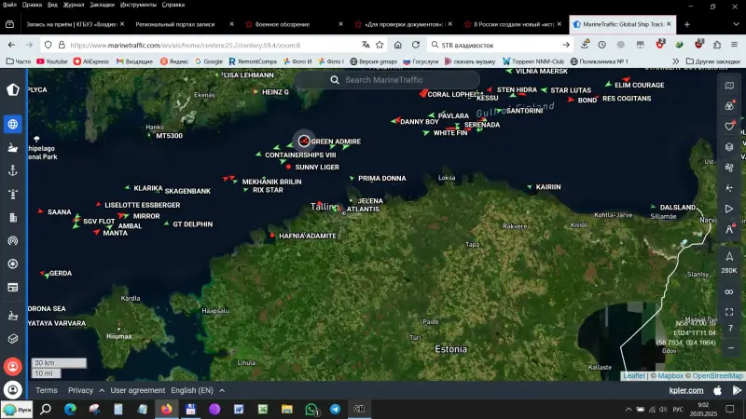
Task: Click the MarineTraffic logo at sidebar top
Action: pyautogui.click(x=13, y=89)
